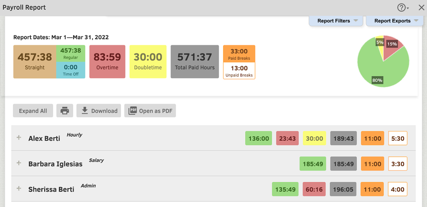Image resolution: width=427 pixels, height=207 pixels.
Task: Select the 457:38 Straight summary tile
Action: coord(35,61)
